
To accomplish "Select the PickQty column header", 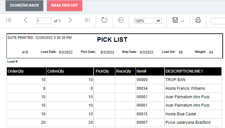I will [x=104, y=71].
